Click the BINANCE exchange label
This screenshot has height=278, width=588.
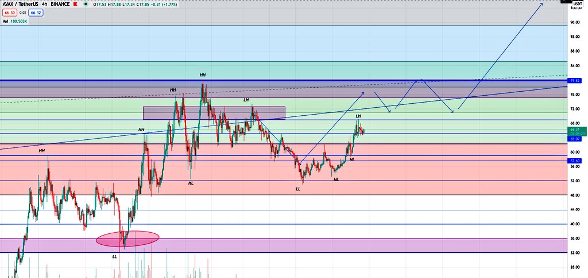(60, 4)
